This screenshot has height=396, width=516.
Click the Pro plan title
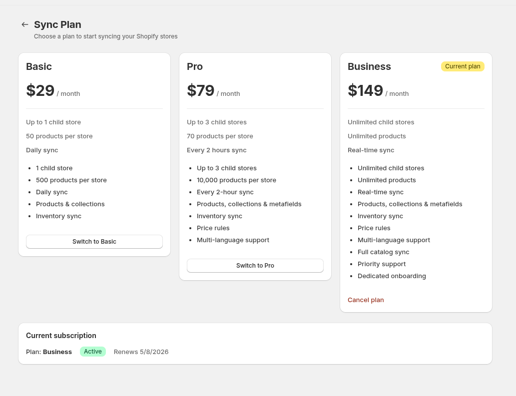(x=195, y=66)
